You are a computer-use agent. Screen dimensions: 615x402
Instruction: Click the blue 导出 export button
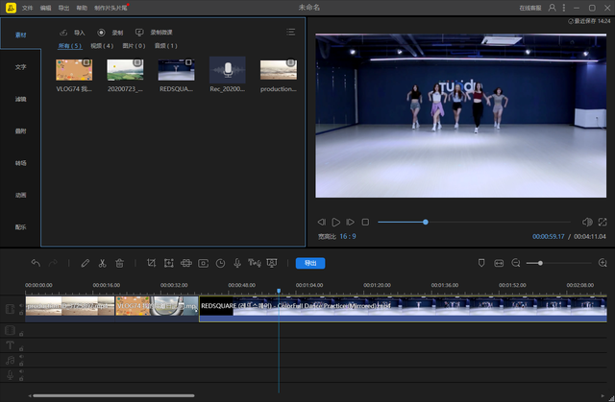pyautogui.click(x=309, y=263)
